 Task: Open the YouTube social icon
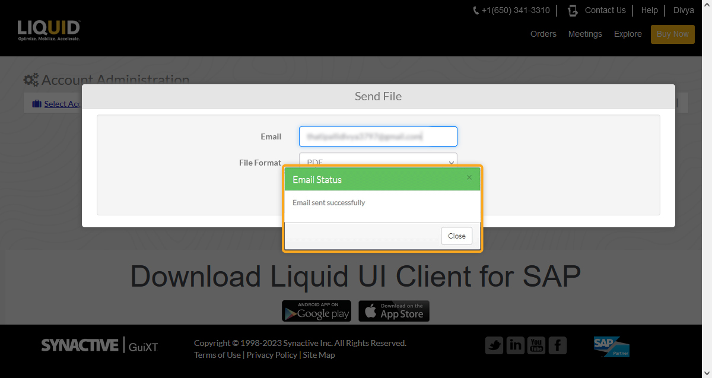[536, 345]
